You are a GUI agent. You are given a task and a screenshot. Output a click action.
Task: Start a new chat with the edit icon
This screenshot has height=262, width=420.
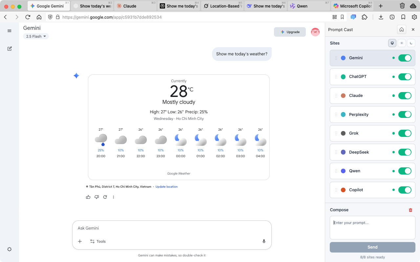[x=10, y=48]
